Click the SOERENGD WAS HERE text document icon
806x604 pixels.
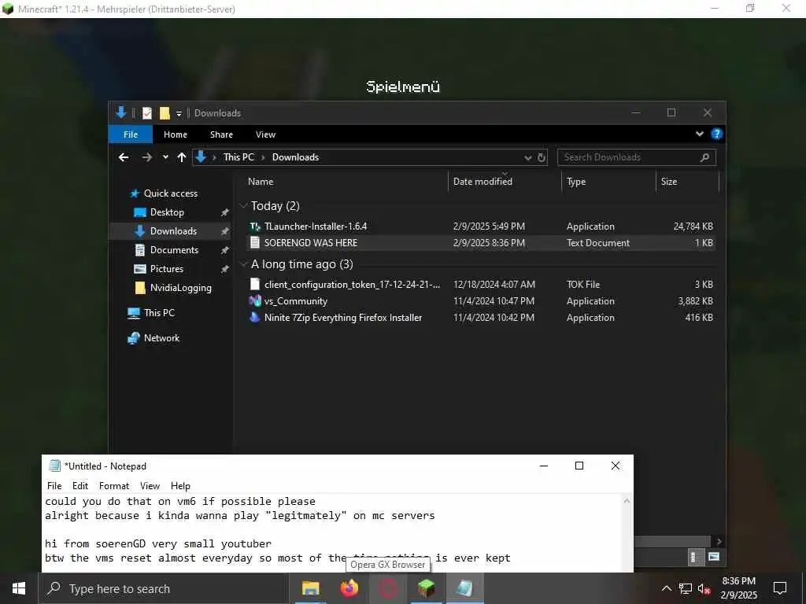click(255, 242)
